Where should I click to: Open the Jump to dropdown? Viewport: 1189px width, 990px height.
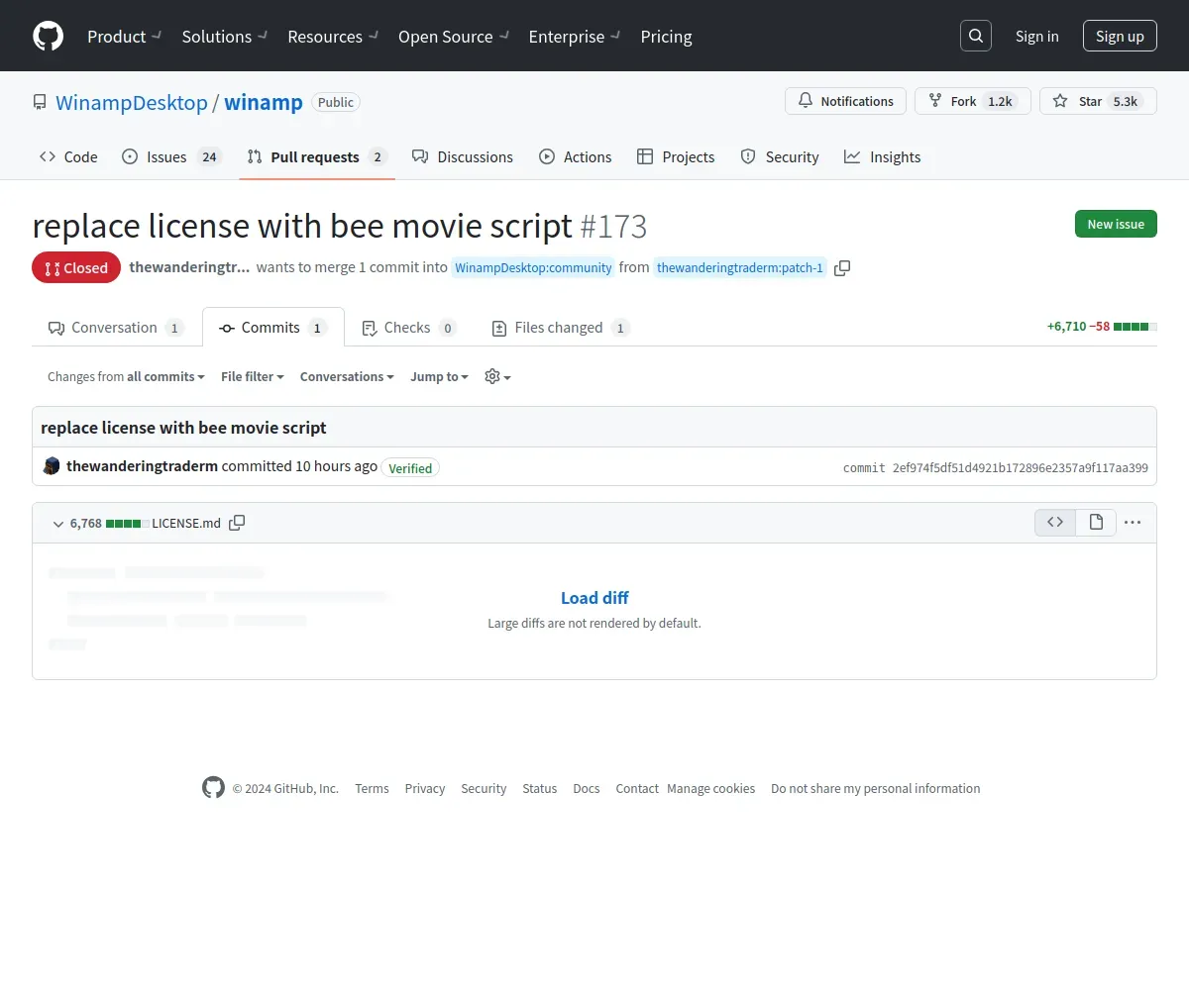pyautogui.click(x=439, y=376)
